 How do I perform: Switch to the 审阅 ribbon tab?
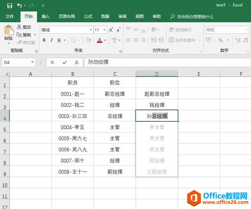tap(122, 16)
